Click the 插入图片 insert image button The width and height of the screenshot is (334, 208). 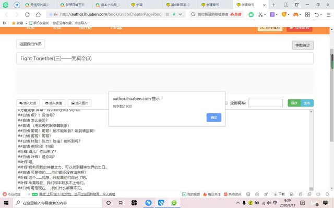78,103
